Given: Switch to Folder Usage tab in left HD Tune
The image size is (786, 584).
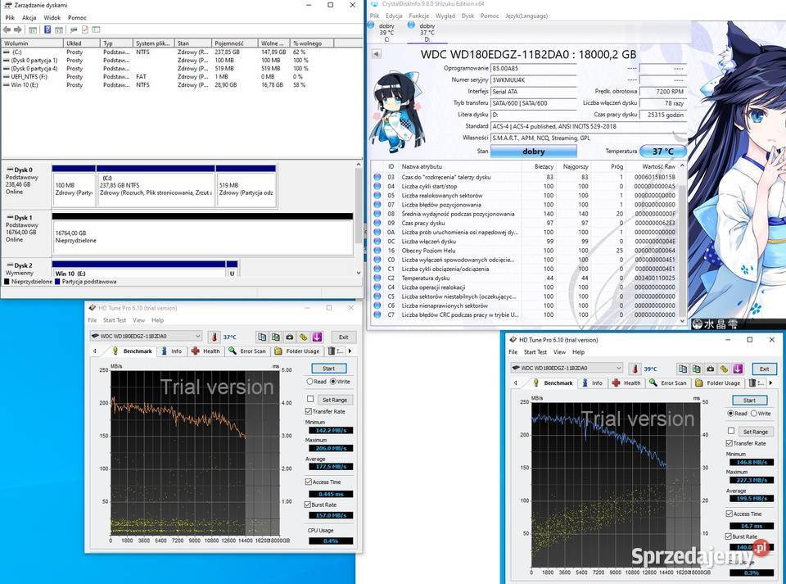Looking at the screenshot, I should pyautogui.click(x=296, y=351).
